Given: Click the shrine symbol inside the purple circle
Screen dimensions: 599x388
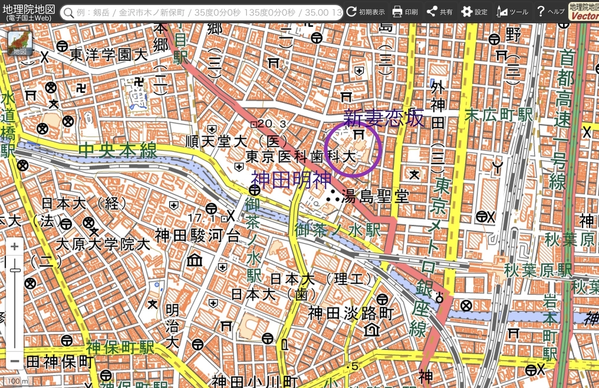Looking at the screenshot, I should 358,135.
